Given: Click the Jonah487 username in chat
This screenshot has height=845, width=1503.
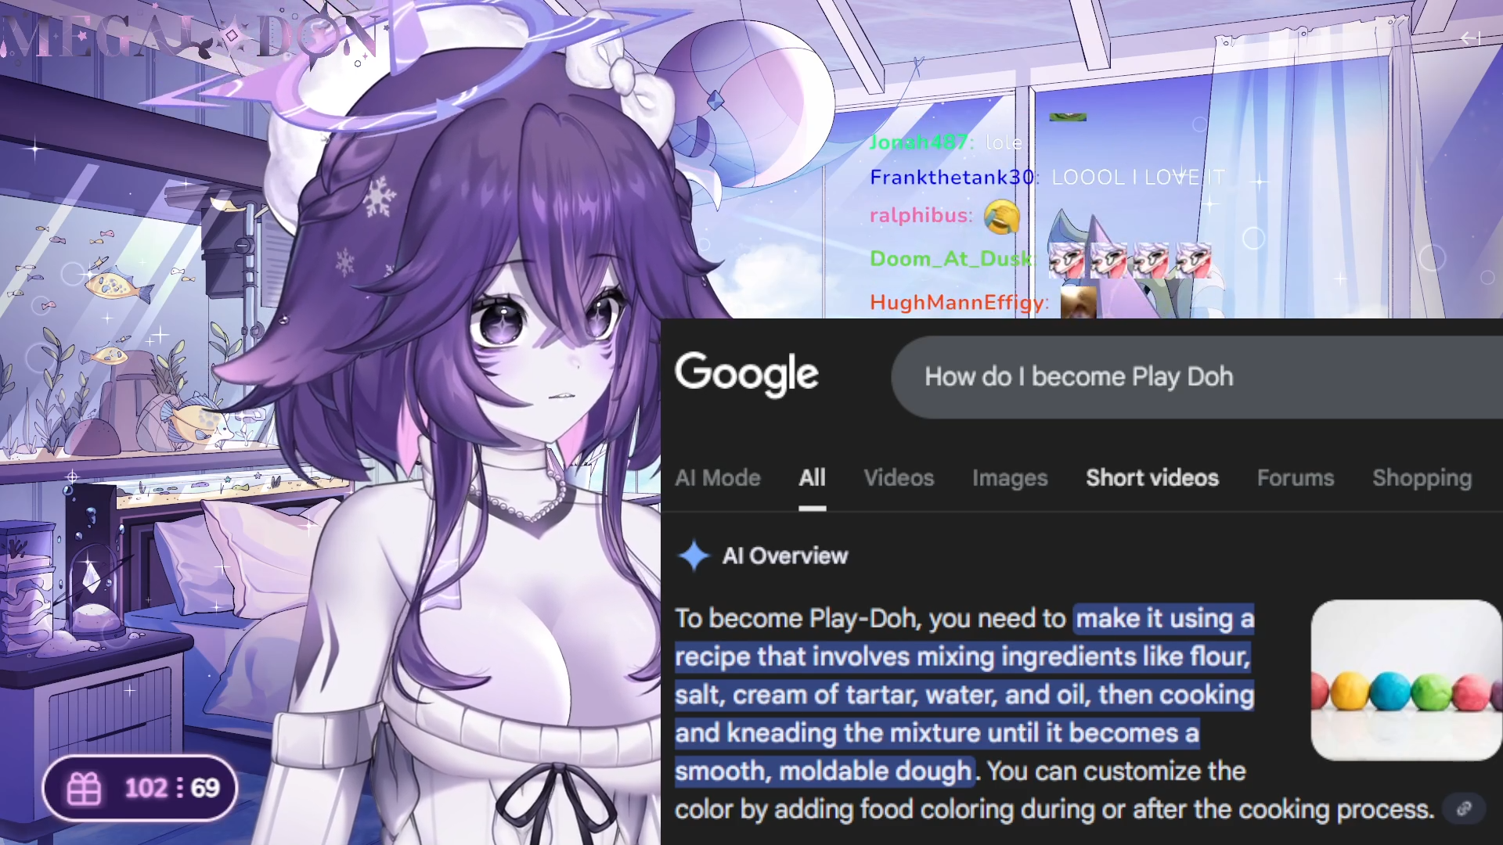Looking at the screenshot, I should [x=919, y=142].
